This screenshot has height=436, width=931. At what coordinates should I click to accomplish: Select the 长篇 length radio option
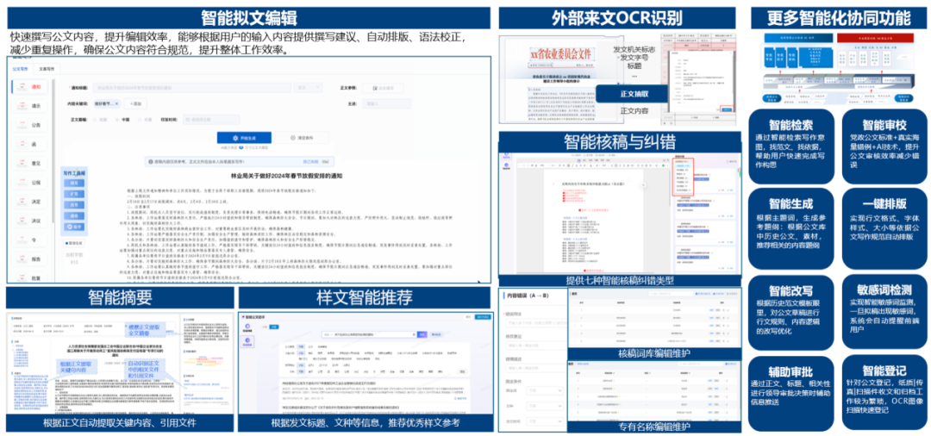[144, 119]
